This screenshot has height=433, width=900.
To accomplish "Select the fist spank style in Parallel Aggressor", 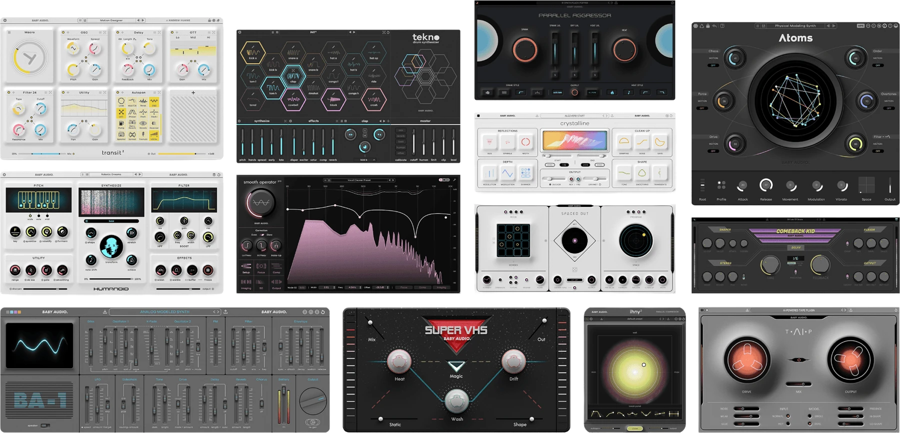I will point(487,92).
